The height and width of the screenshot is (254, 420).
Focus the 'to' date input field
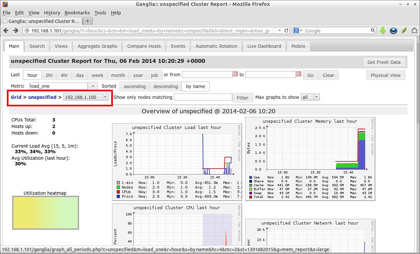coord(271,75)
